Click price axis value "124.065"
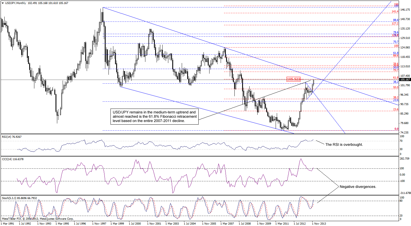This screenshot has height=226, width=411. pyautogui.click(x=405, y=48)
